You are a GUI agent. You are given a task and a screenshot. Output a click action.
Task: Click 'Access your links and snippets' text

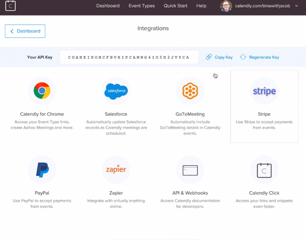(264, 203)
